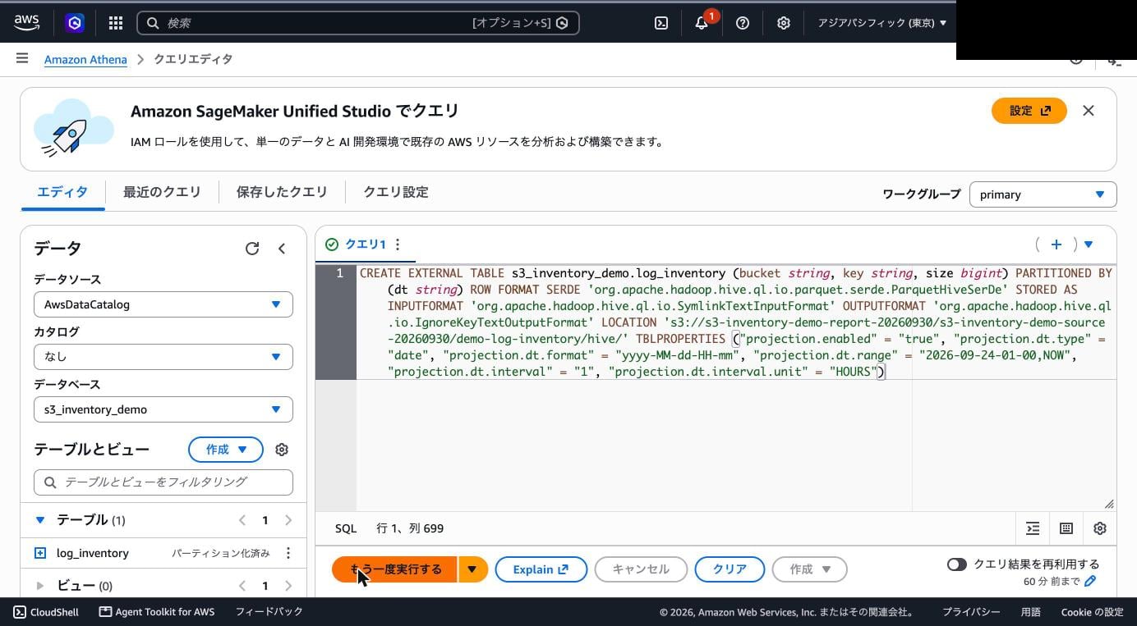This screenshot has width=1137, height=626.
Task: Click the Explain button
Action: point(541,569)
